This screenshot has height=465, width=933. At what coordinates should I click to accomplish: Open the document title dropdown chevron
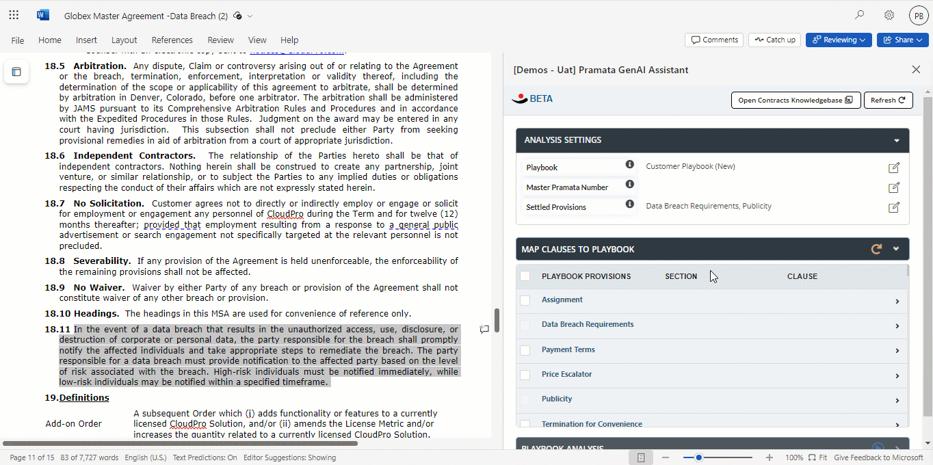pos(250,16)
